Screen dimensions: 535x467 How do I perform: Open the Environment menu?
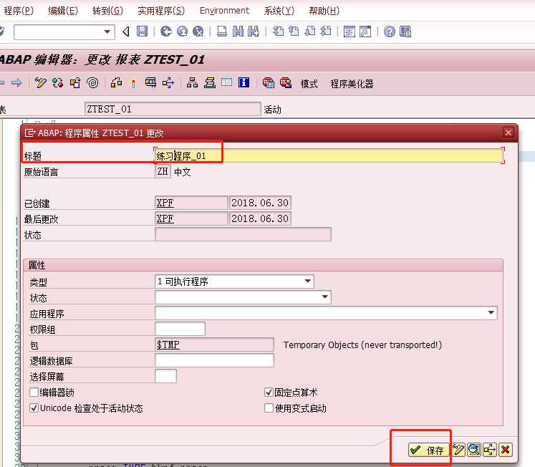224,11
